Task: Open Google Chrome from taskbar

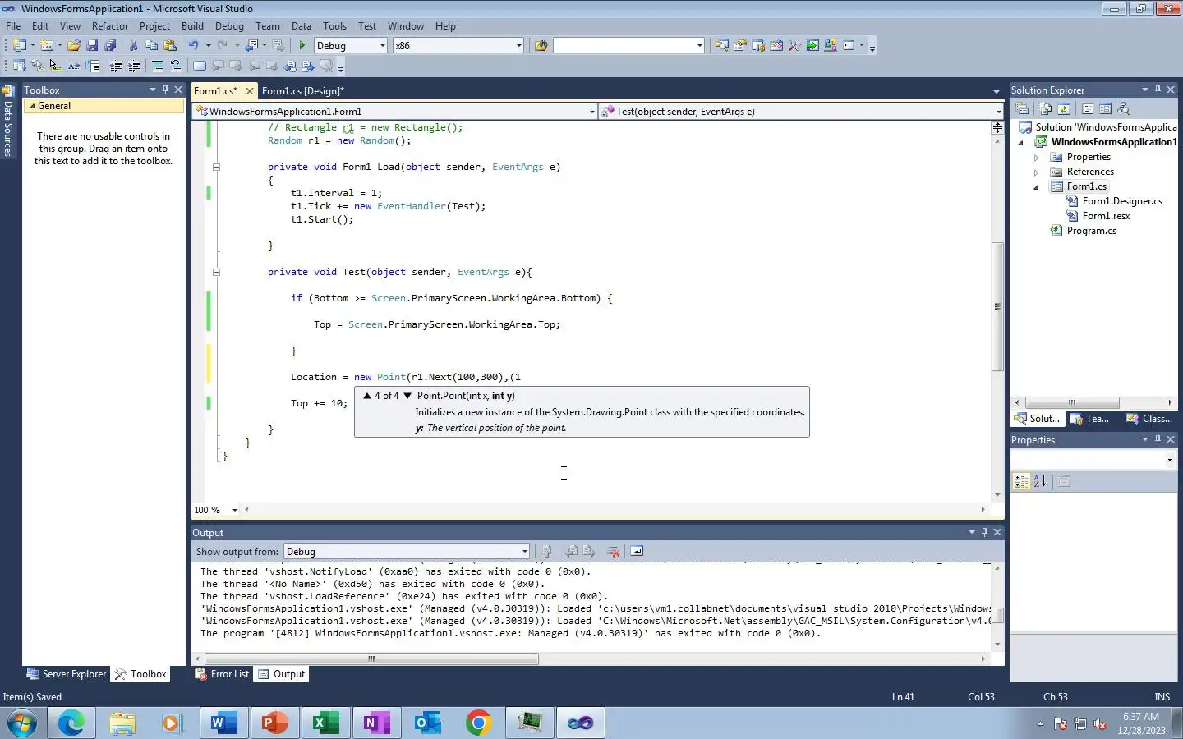Action: [478, 723]
